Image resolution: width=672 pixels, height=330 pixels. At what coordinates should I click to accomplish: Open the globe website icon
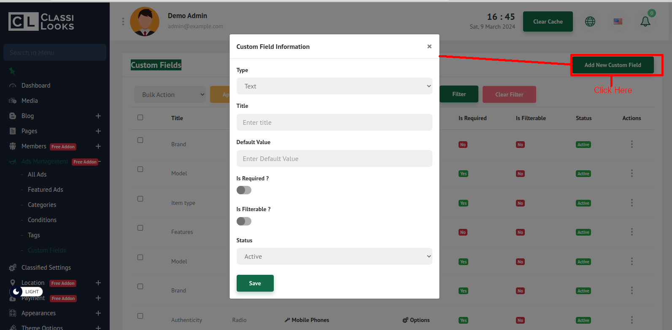coord(590,21)
